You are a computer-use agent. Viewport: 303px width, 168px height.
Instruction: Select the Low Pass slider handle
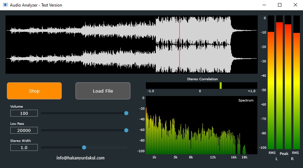[126, 130]
